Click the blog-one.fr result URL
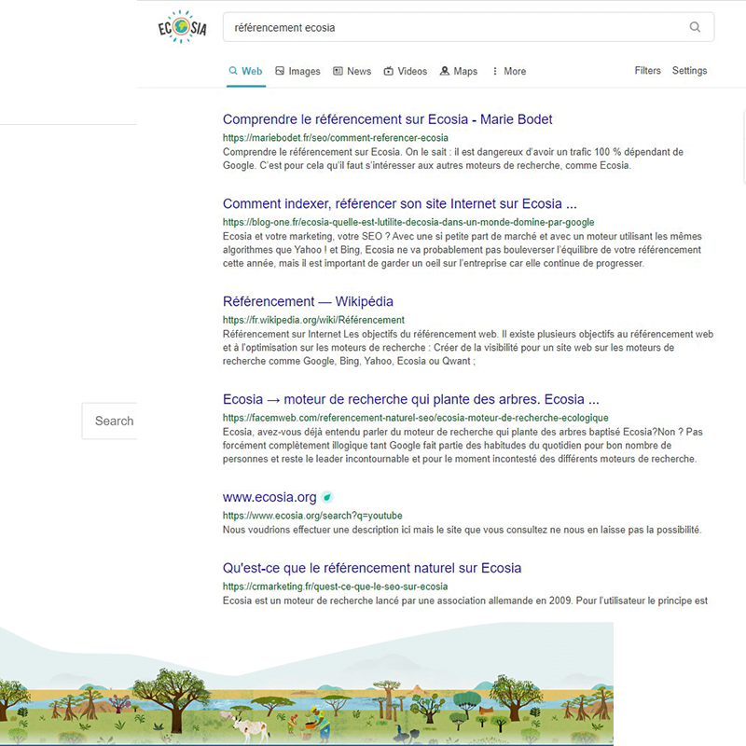 tap(408, 222)
